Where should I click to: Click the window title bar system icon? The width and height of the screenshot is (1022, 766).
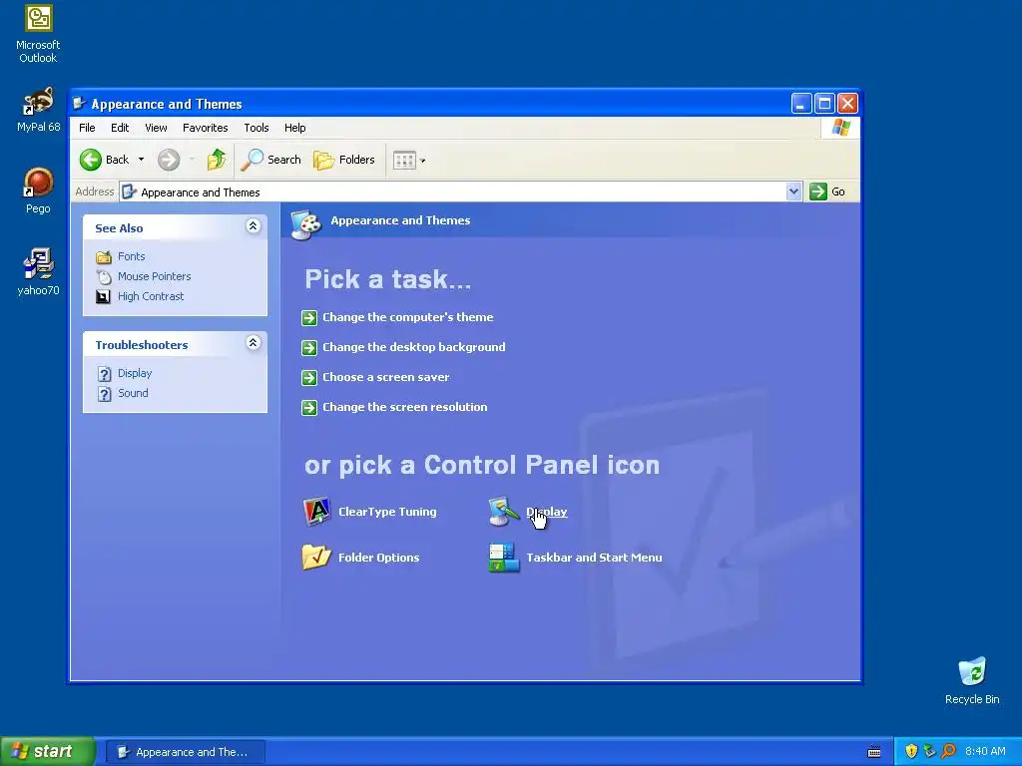click(80, 103)
